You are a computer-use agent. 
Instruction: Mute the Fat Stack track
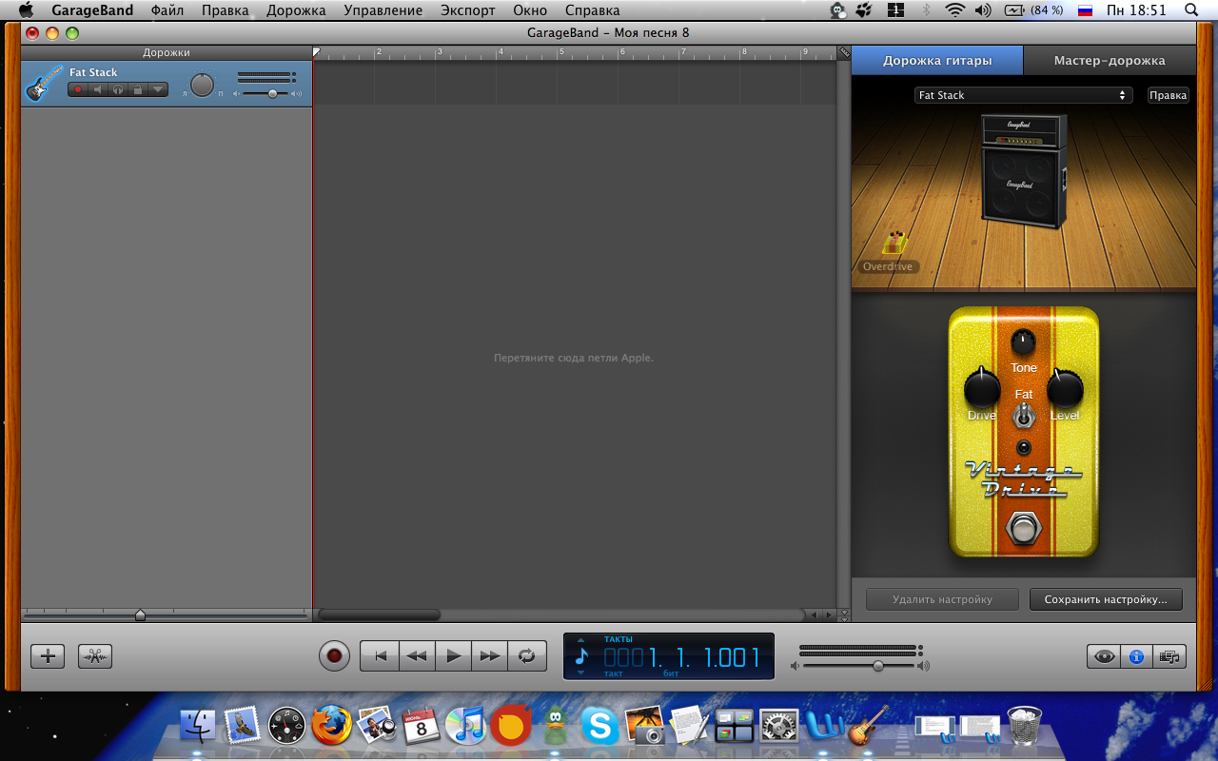point(97,89)
